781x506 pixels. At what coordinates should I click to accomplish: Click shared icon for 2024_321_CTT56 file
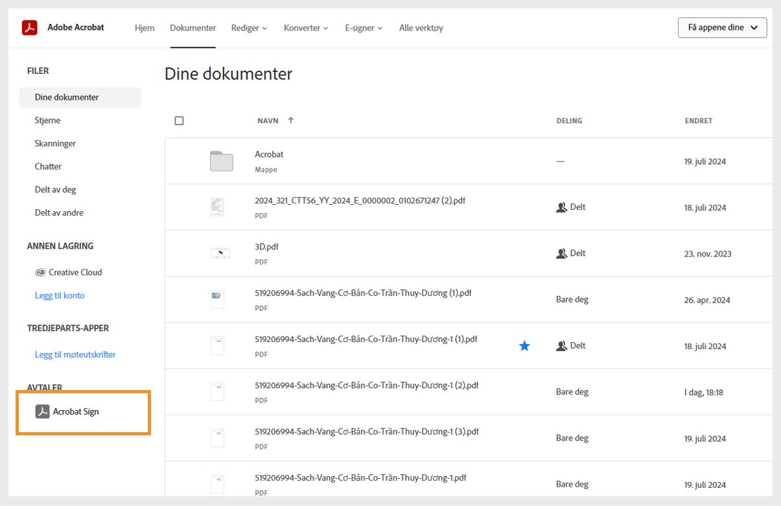(x=561, y=207)
